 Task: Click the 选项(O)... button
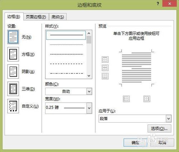point(159,129)
